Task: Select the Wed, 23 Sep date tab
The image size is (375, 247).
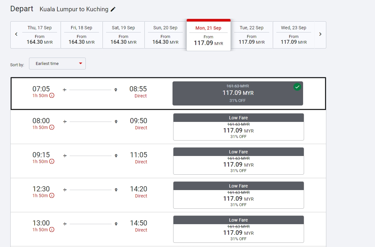Action: coord(293,35)
